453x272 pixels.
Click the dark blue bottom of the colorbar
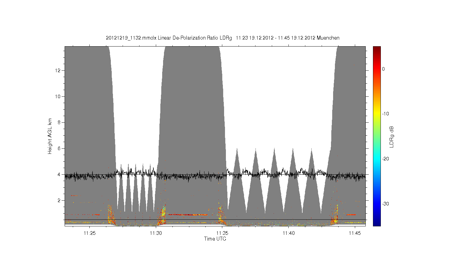(x=377, y=224)
